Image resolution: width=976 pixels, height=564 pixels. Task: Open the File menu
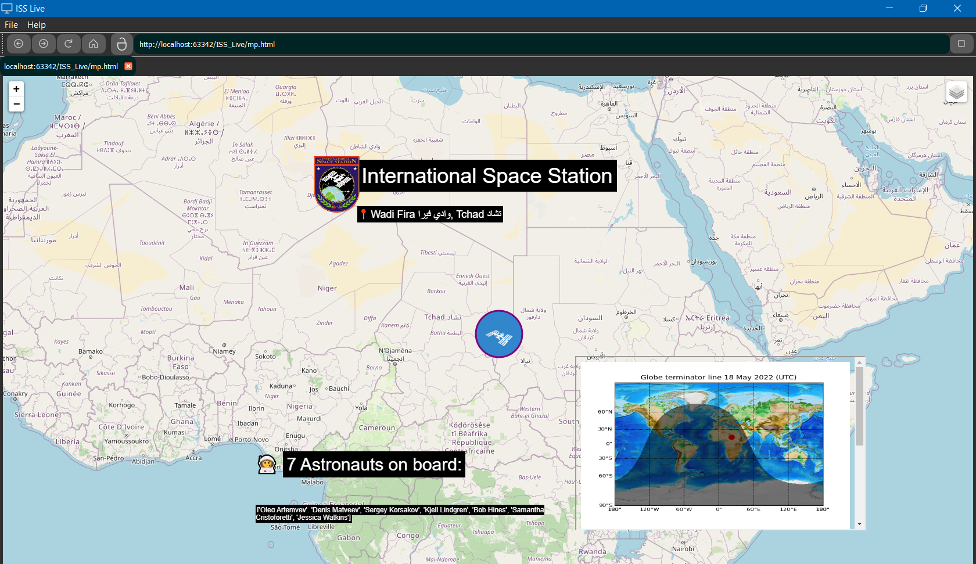click(x=11, y=25)
